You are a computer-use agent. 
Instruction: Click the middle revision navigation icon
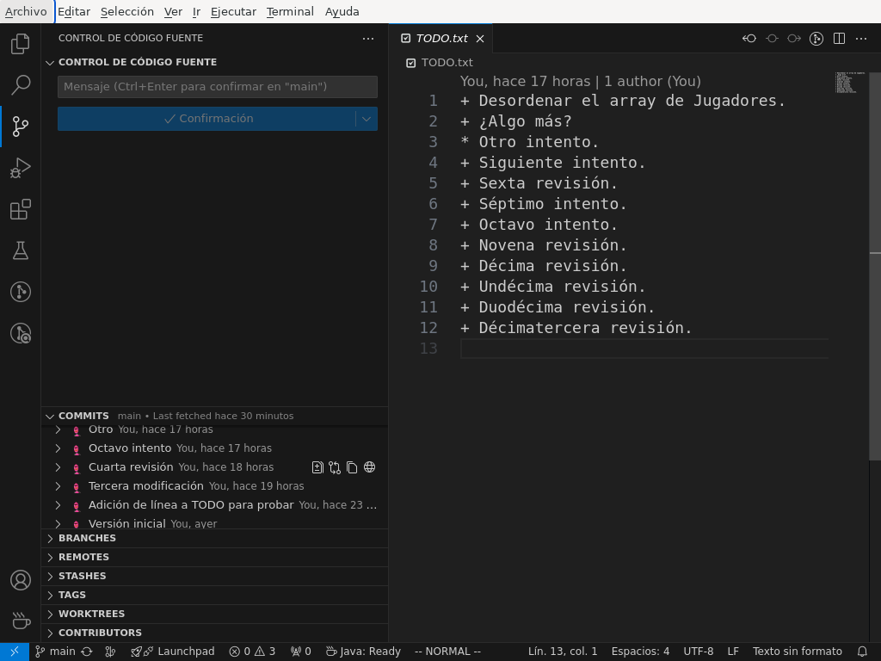coord(772,38)
